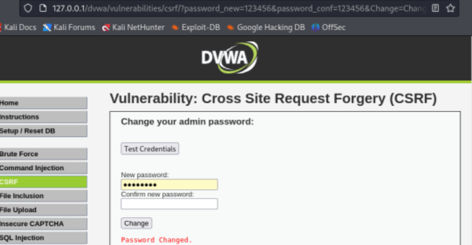Open the Kali Docs bookmark
Viewport: 472px width, 245px height.
pyautogui.click(x=19, y=27)
